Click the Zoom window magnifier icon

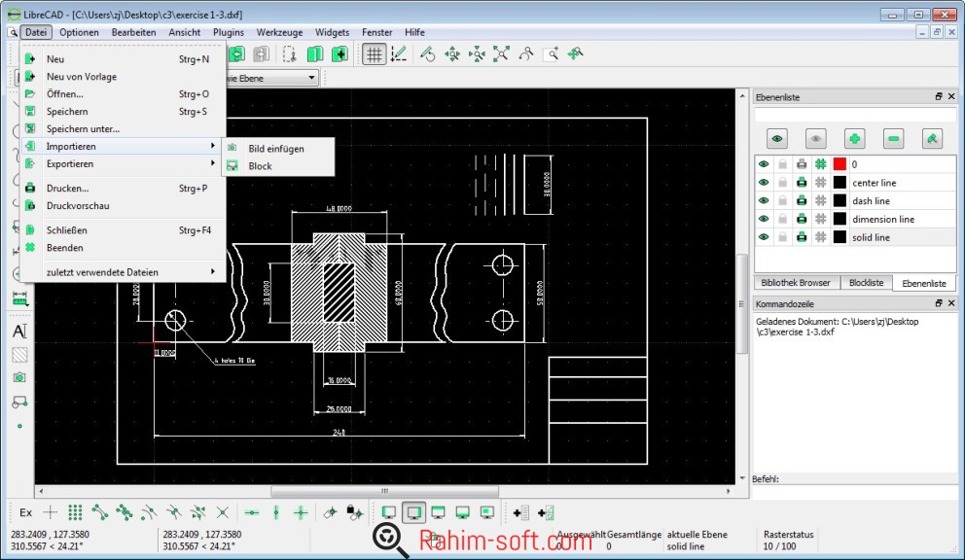553,54
